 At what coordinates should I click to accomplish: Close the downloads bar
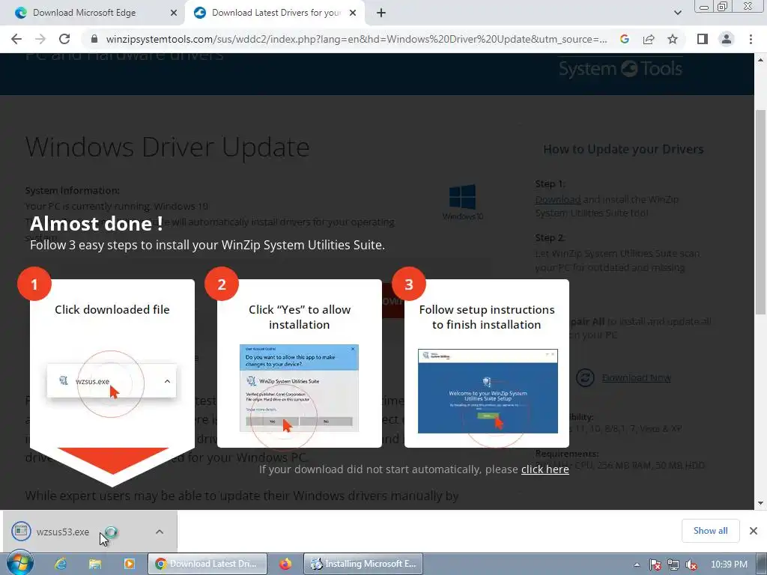coord(754,531)
